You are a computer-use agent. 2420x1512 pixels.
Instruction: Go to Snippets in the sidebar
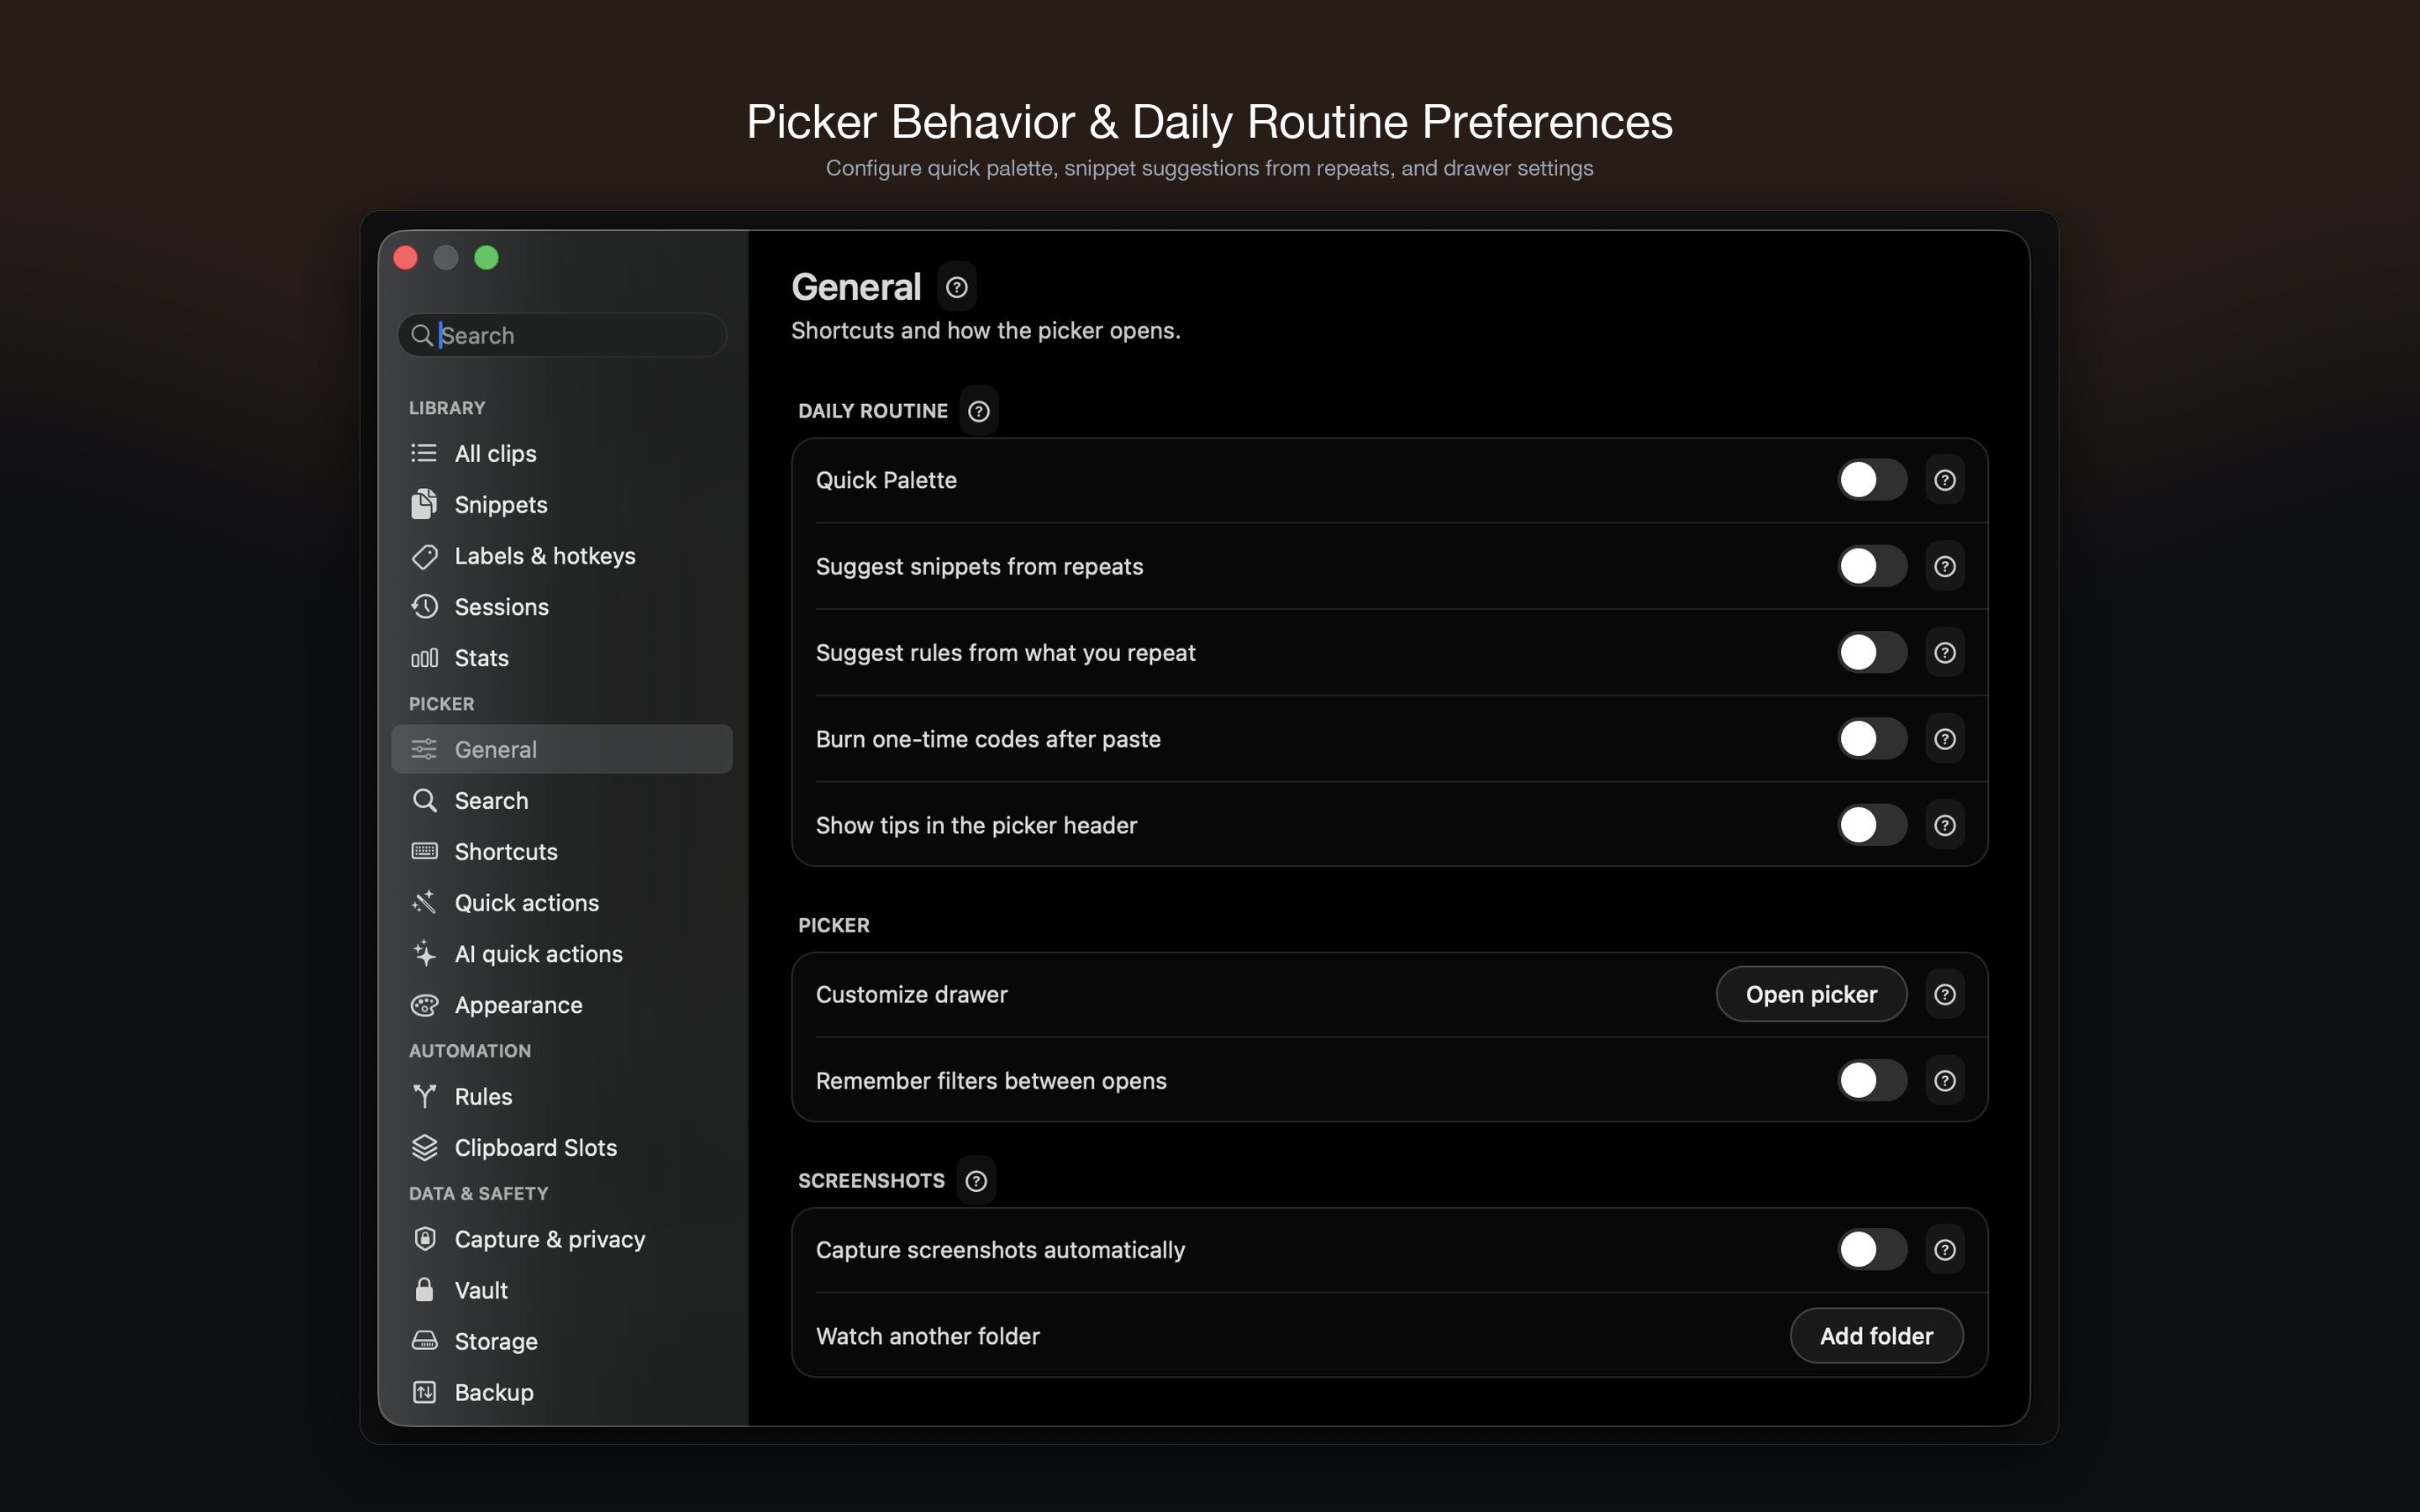(561, 504)
